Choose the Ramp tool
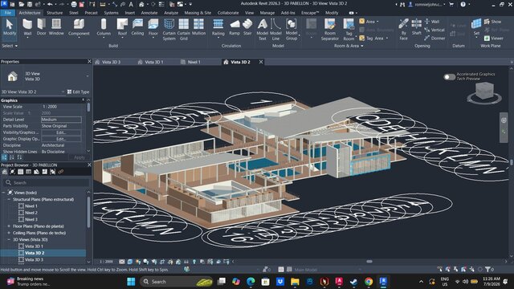Viewport: 514px width, 289px height. 235,27
